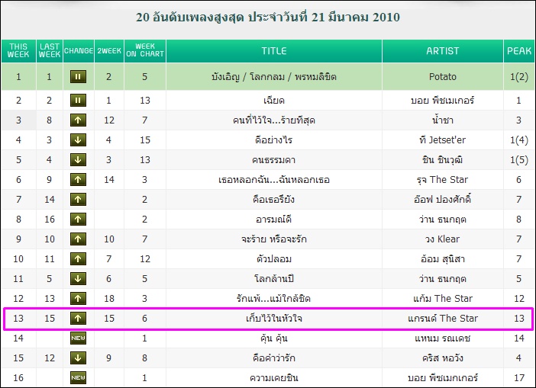Click the PEAK column header
The width and height of the screenshot is (536, 388).
coord(519,51)
